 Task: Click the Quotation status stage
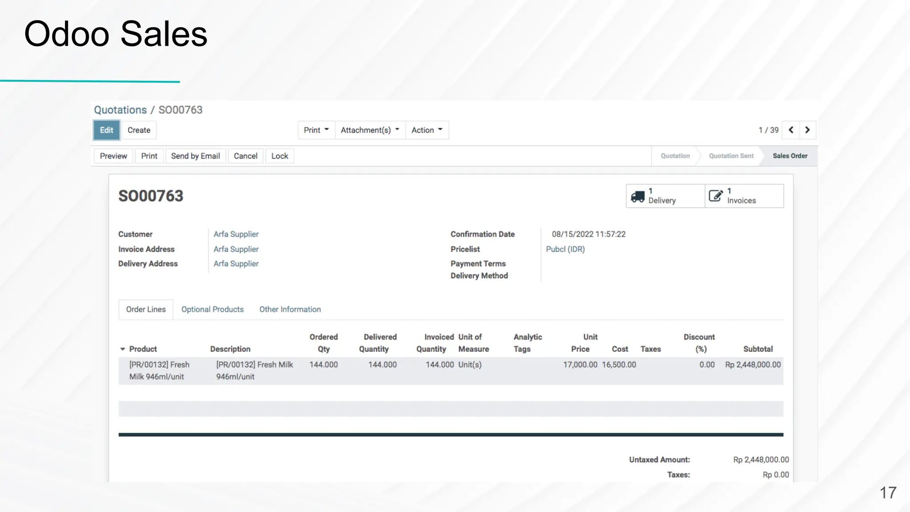(x=675, y=156)
